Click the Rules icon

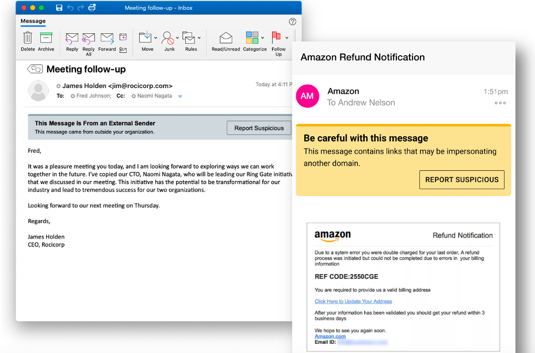click(x=189, y=37)
